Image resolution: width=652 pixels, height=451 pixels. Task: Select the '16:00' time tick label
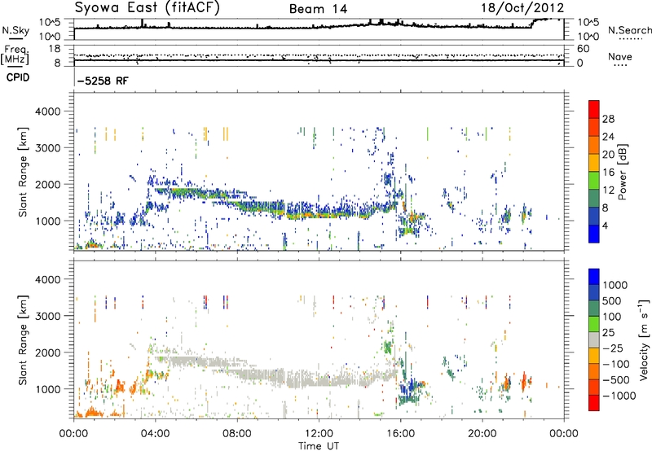coord(400,434)
